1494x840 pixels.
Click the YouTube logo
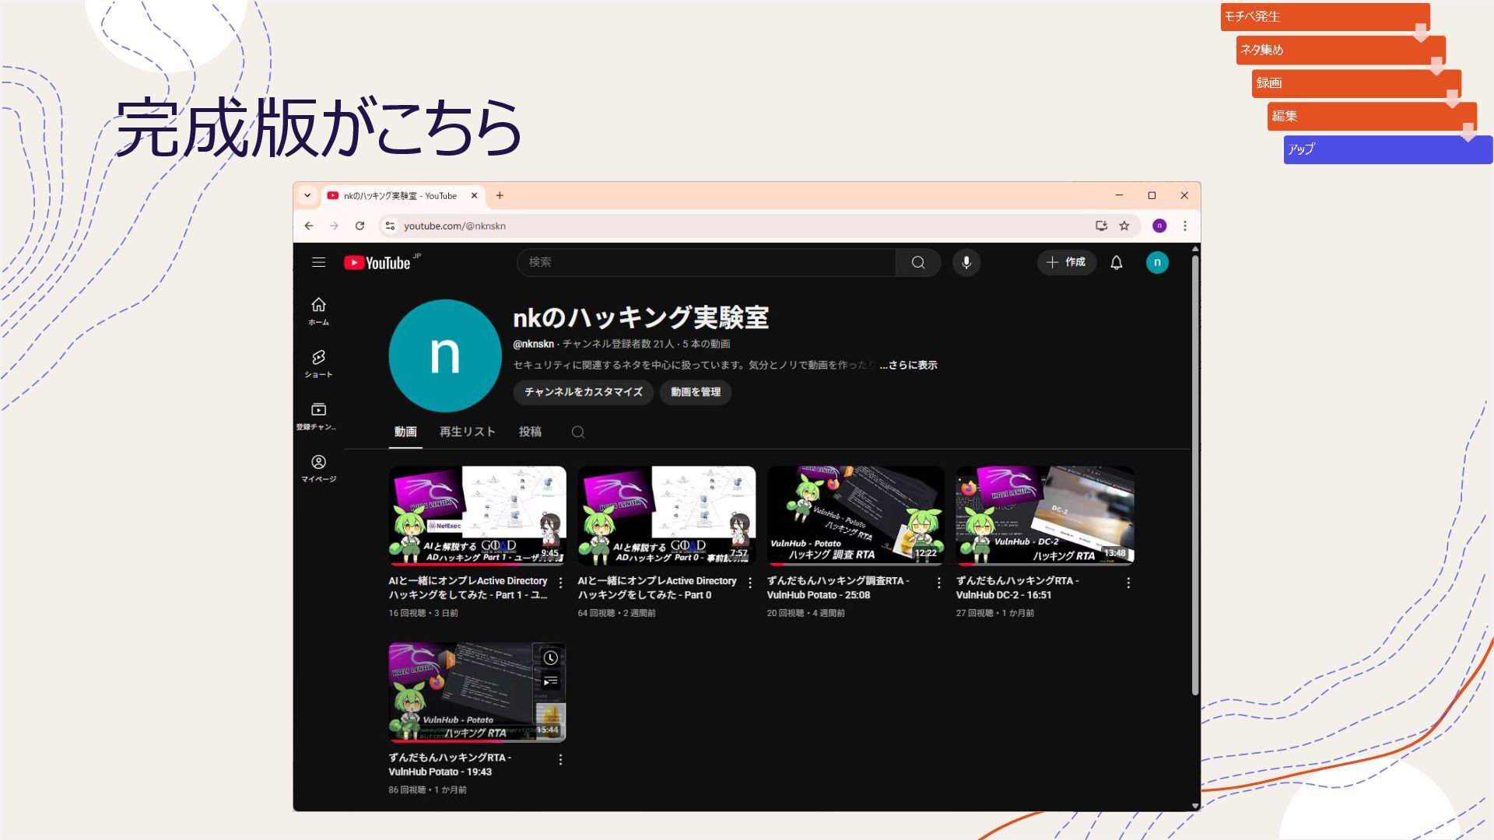(378, 263)
